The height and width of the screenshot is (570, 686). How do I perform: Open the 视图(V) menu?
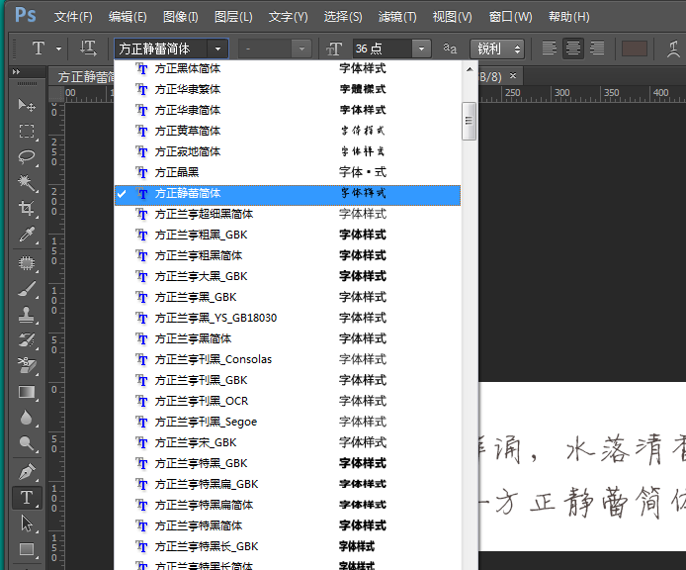(452, 17)
